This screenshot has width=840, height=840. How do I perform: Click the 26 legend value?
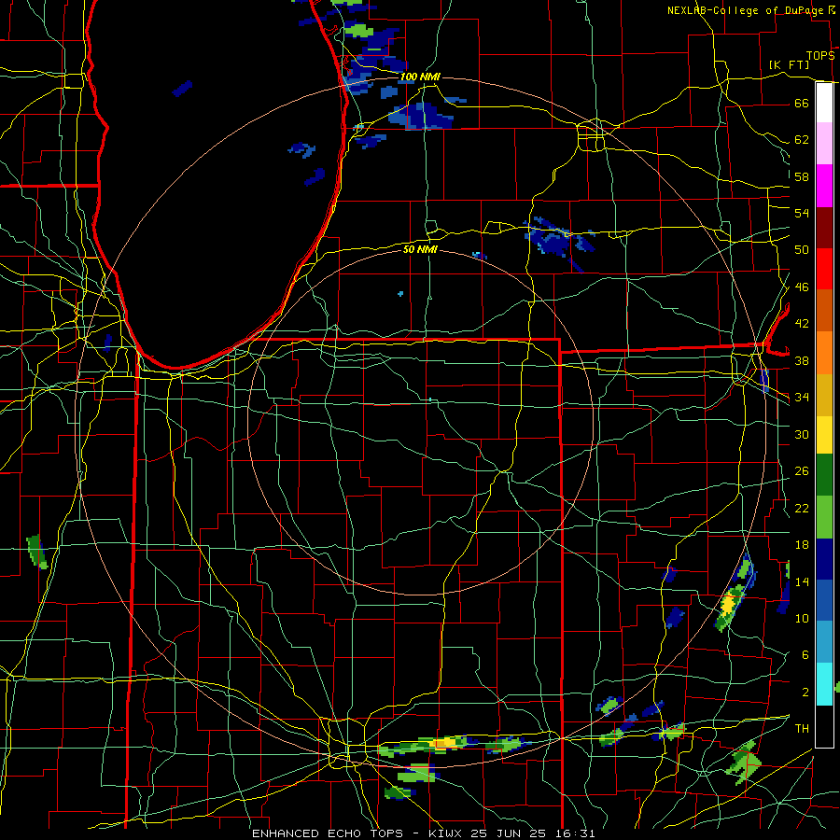click(x=802, y=471)
